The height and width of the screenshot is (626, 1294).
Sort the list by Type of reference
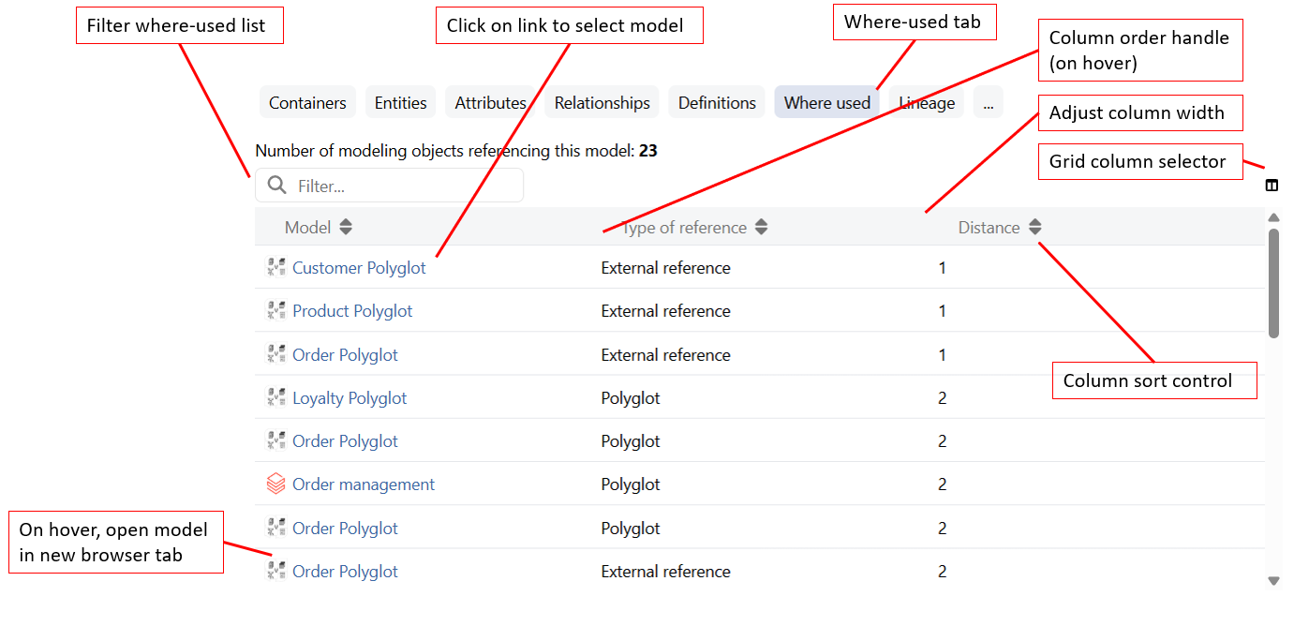point(761,228)
